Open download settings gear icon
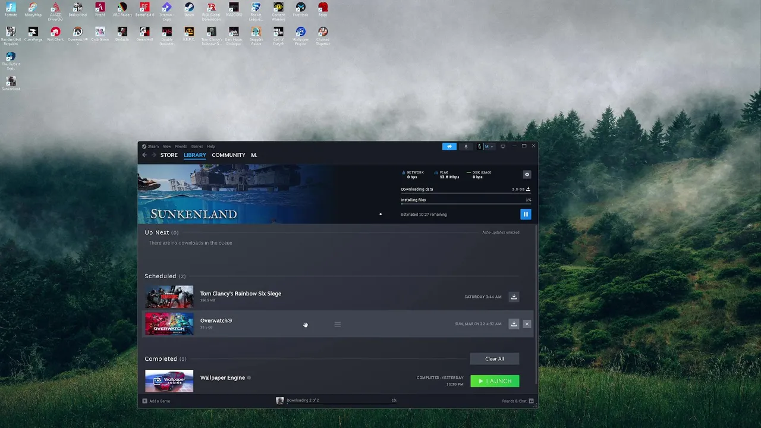Viewport: 761px width, 428px height. [527, 174]
